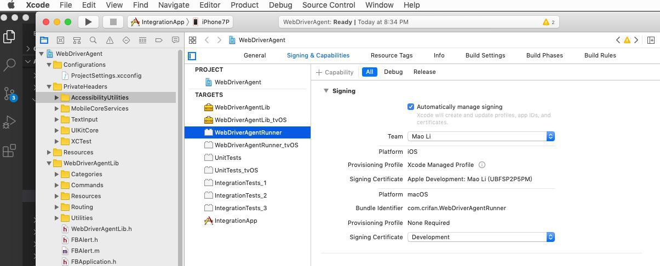Switch to the General tab
This screenshot has height=266, width=660.
coord(255,55)
